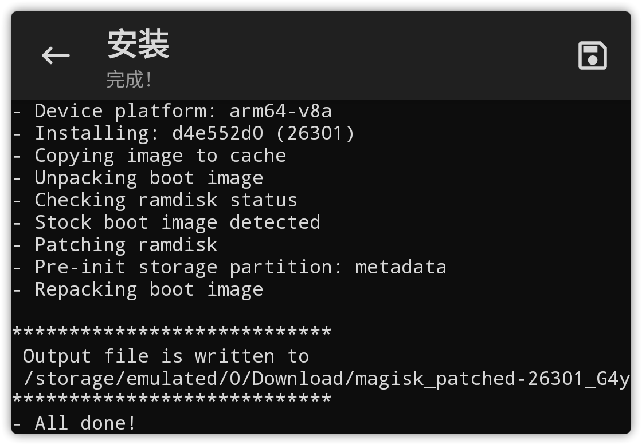Click the top asterisk separator row

(x=172, y=331)
